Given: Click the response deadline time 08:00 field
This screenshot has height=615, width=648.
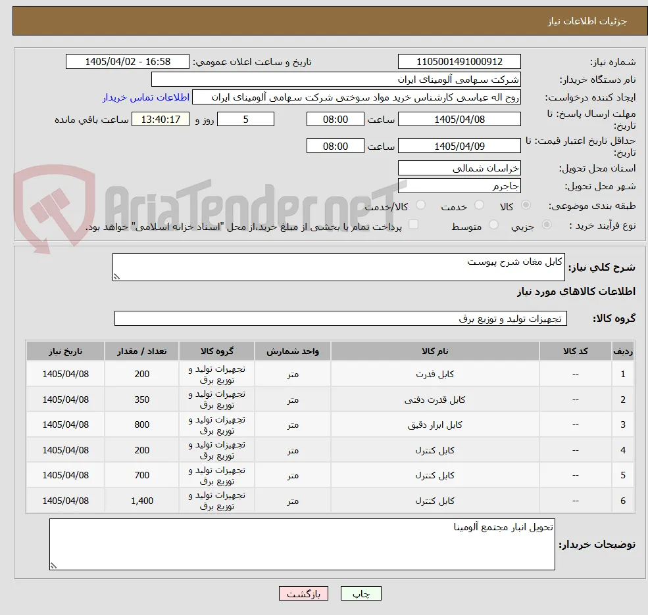Looking at the screenshot, I should click(x=335, y=120).
